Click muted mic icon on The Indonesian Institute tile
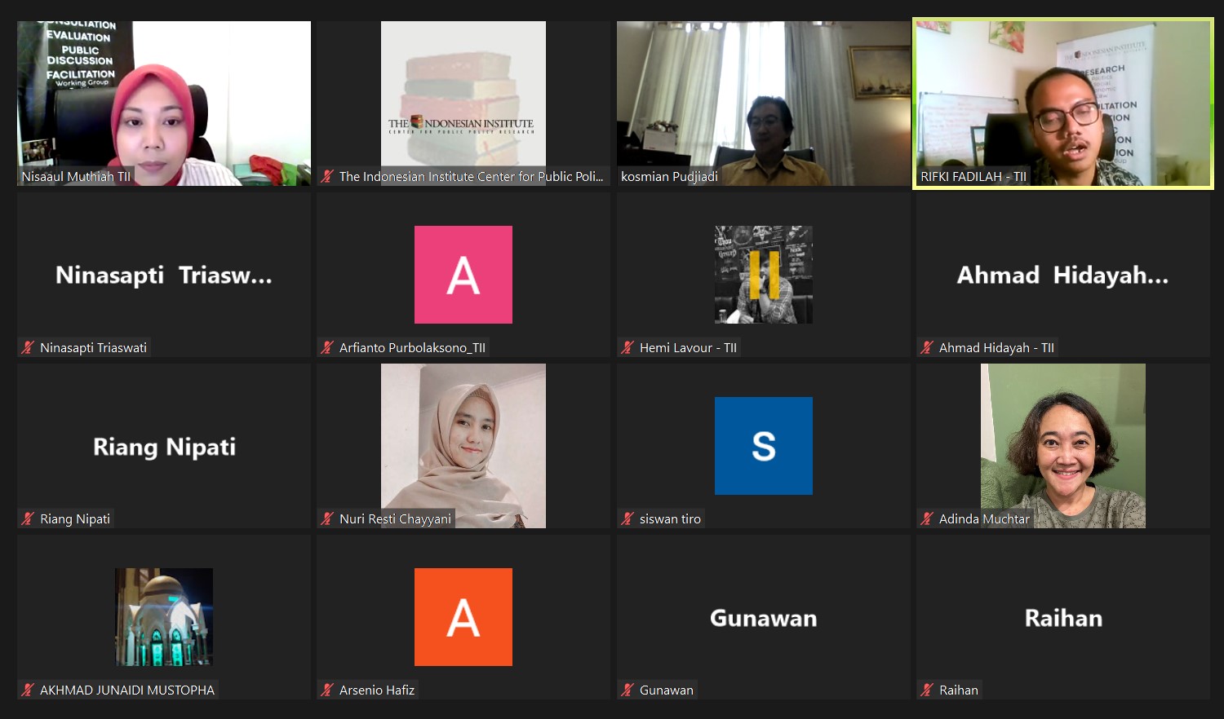Viewport: 1224px width, 719px height. click(x=327, y=177)
